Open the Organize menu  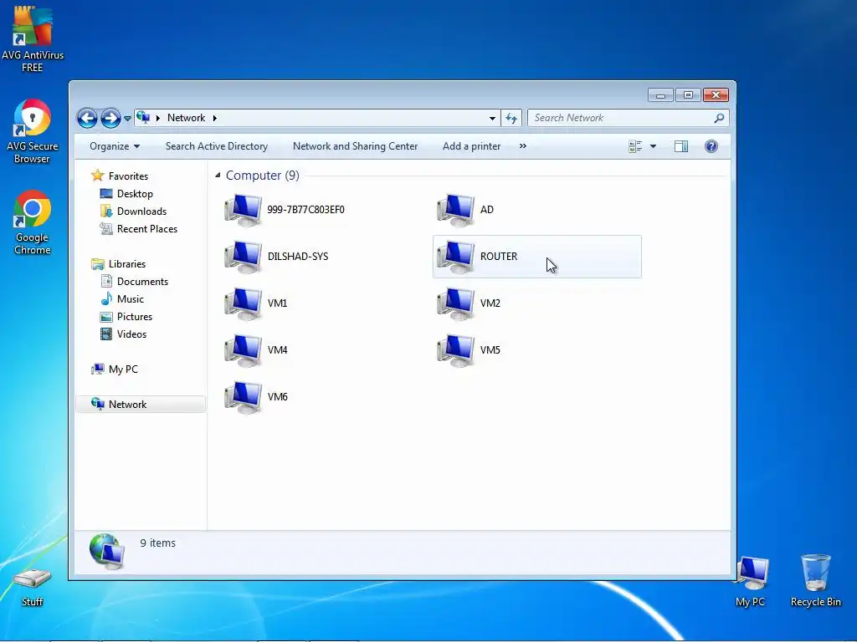coord(115,146)
